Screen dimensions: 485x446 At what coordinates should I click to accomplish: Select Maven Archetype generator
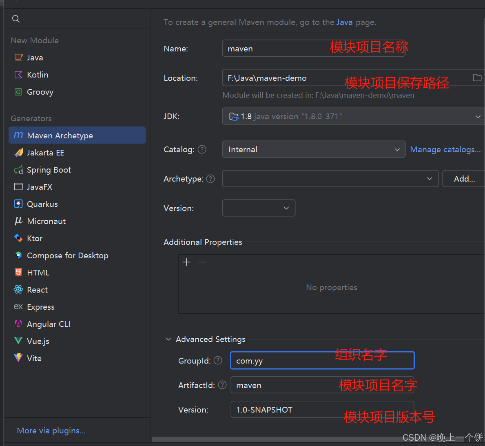click(x=77, y=135)
